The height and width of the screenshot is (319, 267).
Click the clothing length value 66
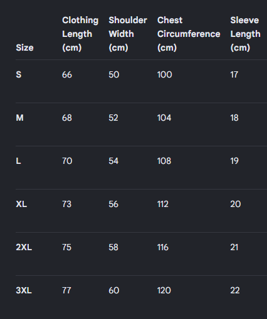click(67, 74)
